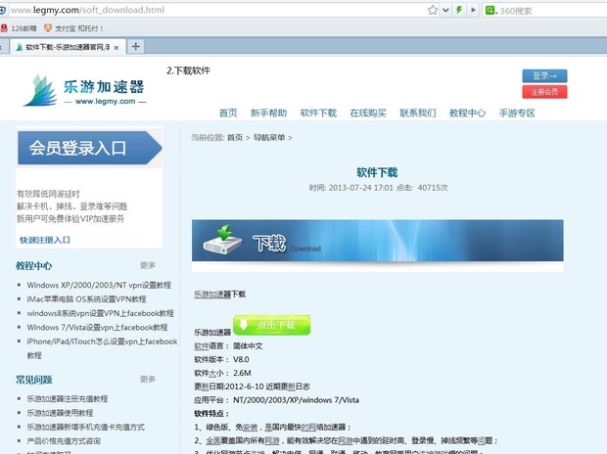
Task: Click the 更新日期:2012-6-10 text line
Action: [252, 386]
